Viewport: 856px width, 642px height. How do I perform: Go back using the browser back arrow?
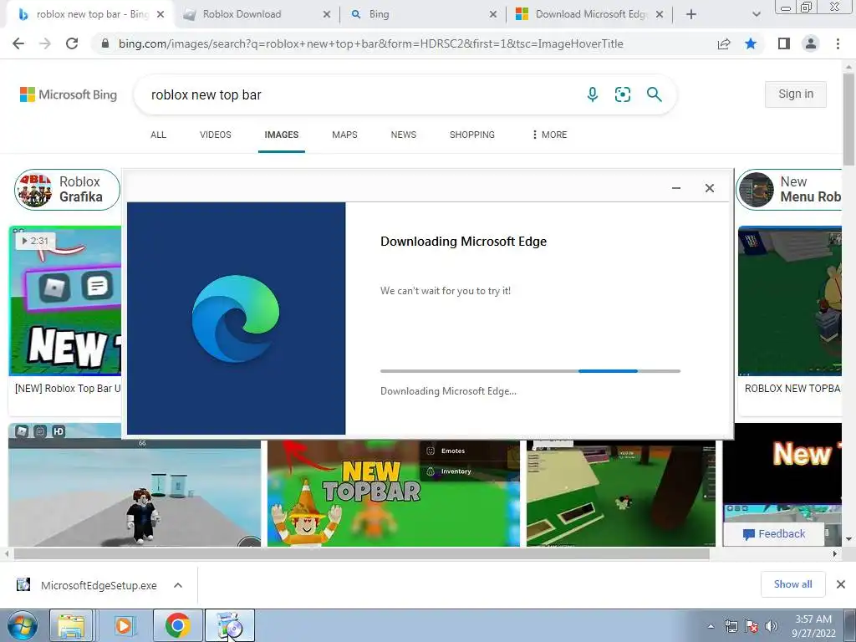click(x=18, y=43)
